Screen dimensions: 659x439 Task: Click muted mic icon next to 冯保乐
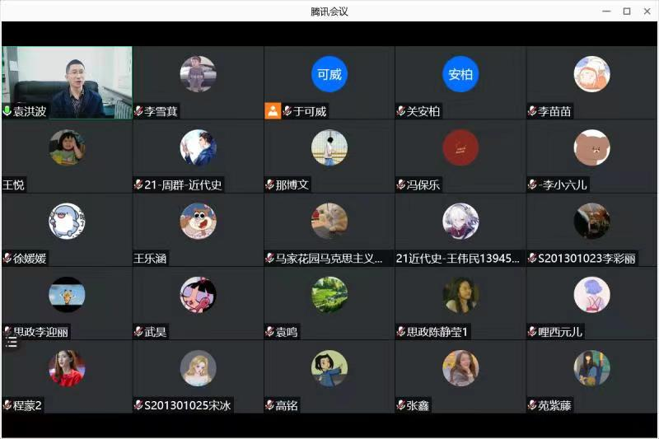(400, 184)
